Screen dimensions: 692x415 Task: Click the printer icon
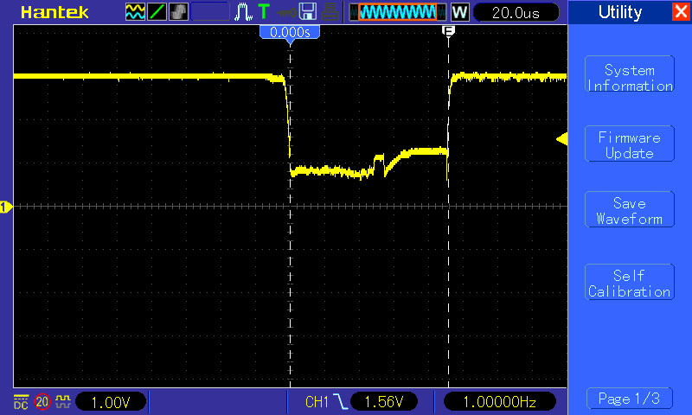click(330, 12)
